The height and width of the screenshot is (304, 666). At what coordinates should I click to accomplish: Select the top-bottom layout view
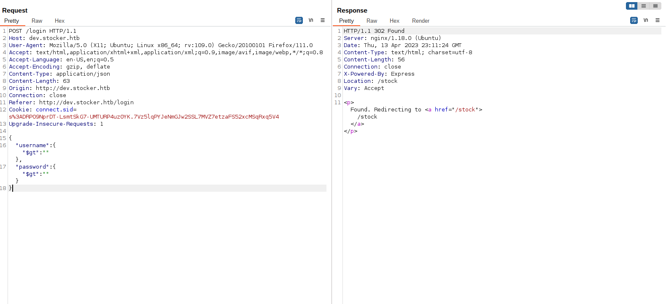click(644, 6)
